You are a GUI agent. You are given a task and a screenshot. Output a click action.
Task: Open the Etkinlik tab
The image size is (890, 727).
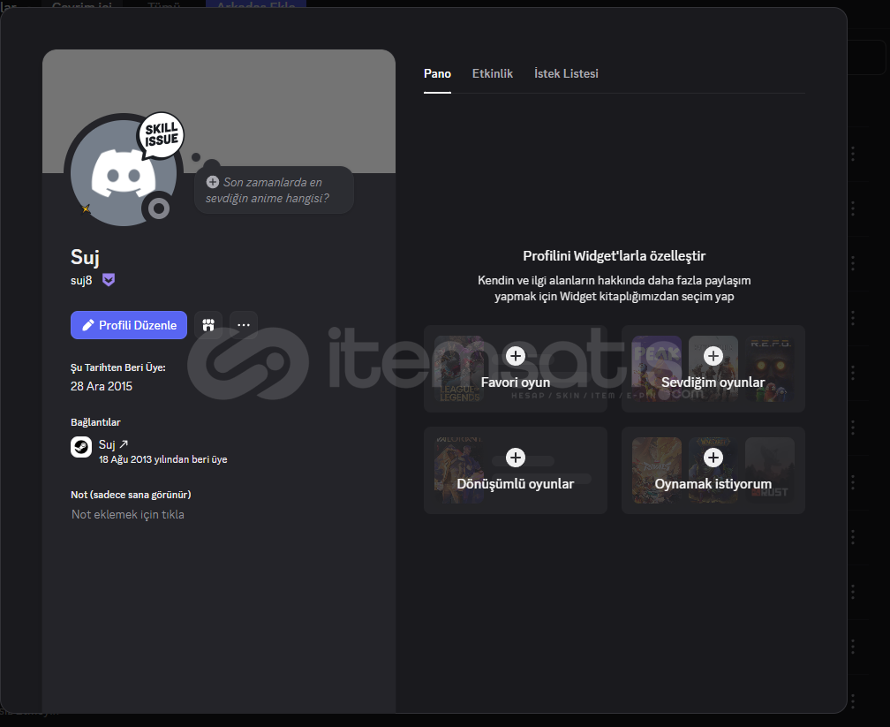(492, 74)
